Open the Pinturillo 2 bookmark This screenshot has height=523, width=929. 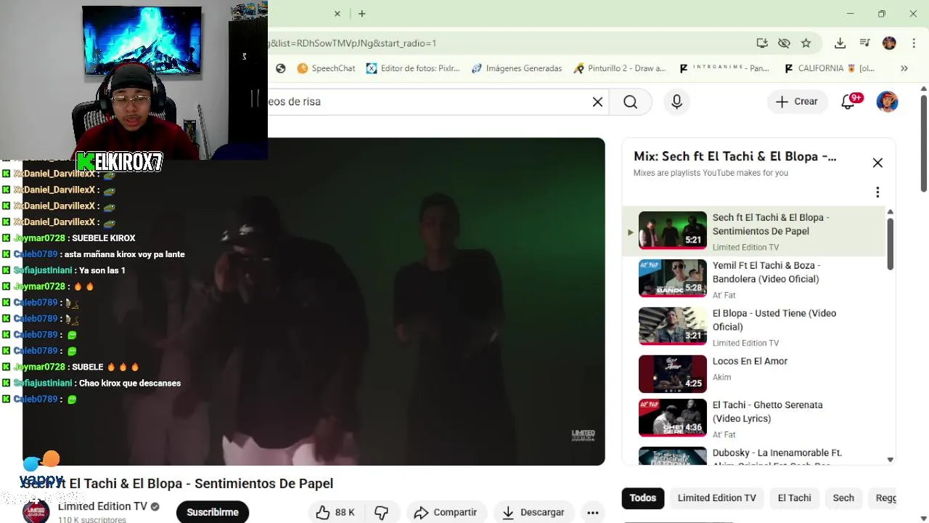pyautogui.click(x=619, y=68)
